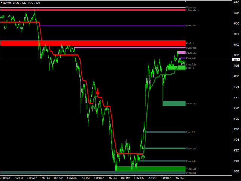Click the USDJPY,M1 chart title text
Image resolution: width=241 pixels, height=181 pixels.
click(9, 3)
